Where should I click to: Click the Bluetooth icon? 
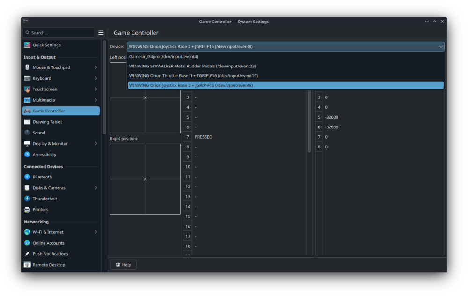pos(27,177)
